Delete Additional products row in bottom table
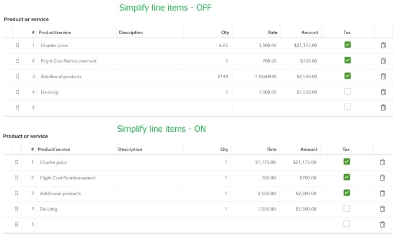This screenshot has width=394, height=237. (x=382, y=193)
